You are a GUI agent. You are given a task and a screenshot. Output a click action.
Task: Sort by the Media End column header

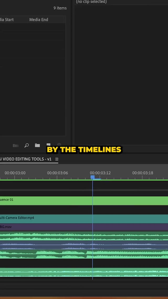pyautogui.click(x=39, y=20)
